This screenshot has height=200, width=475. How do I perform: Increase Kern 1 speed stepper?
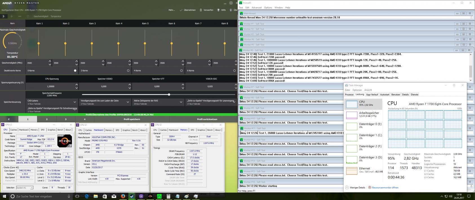click(50, 61)
